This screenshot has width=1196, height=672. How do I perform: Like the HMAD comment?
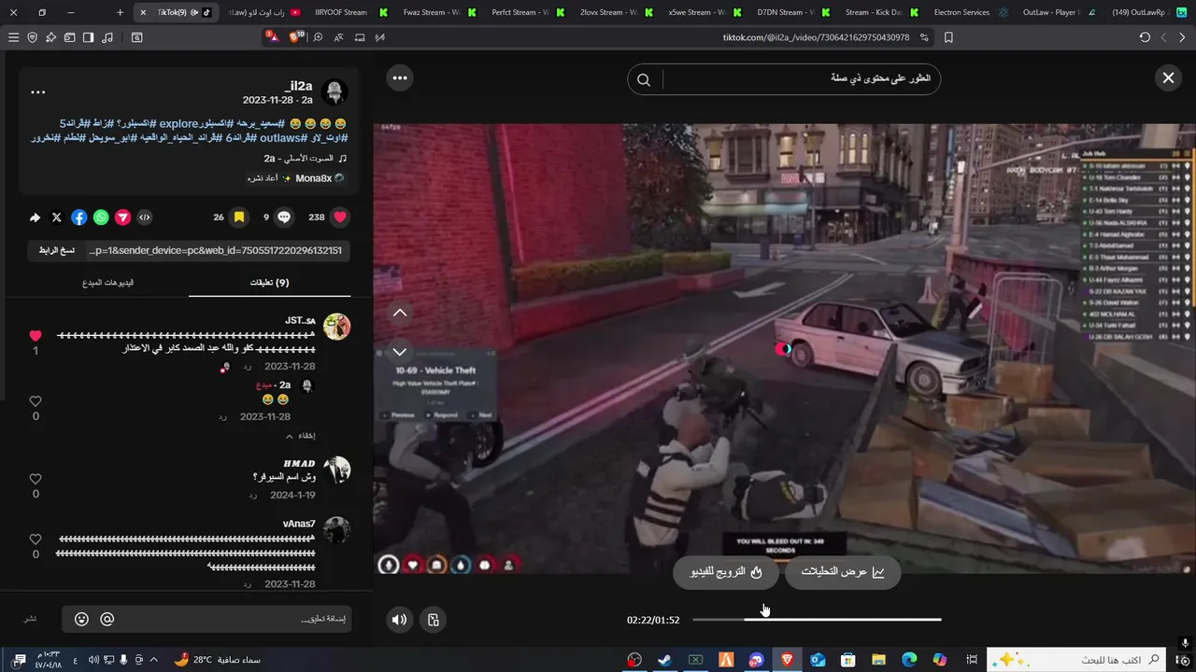[x=36, y=480]
